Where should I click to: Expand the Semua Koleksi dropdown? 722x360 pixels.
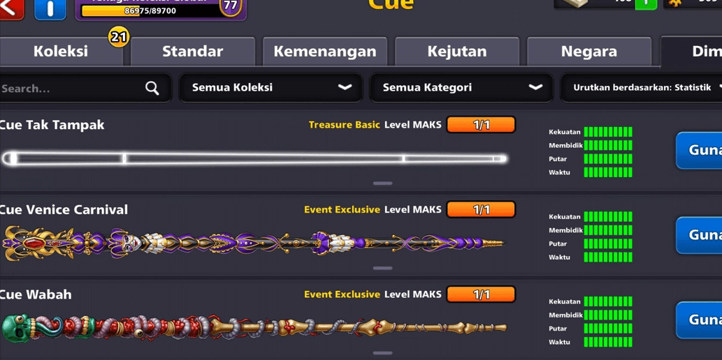click(x=270, y=87)
